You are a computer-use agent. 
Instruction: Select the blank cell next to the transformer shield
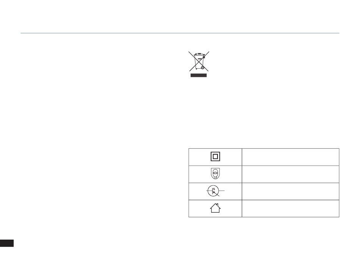tap(290, 174)
